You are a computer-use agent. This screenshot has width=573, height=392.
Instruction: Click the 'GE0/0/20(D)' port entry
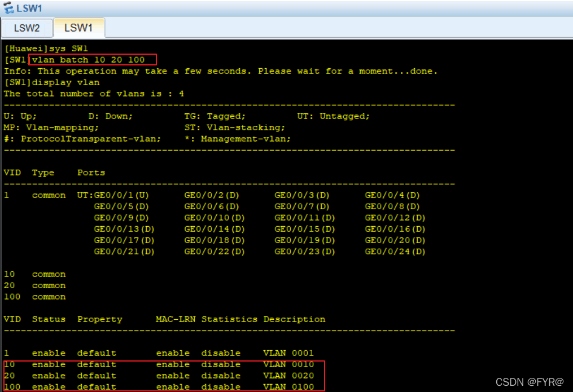tap(395, 240)
